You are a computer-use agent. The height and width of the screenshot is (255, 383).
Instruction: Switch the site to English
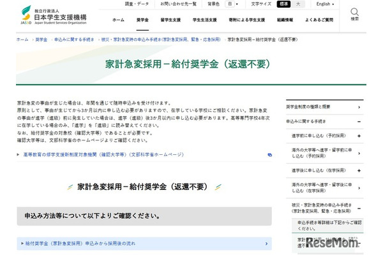pyautogui.click(x=325, y=4)
